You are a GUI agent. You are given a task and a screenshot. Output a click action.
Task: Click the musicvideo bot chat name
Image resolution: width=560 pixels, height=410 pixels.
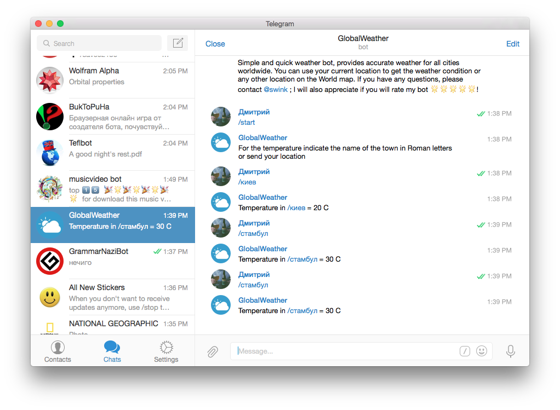click(x=95, y=179)
